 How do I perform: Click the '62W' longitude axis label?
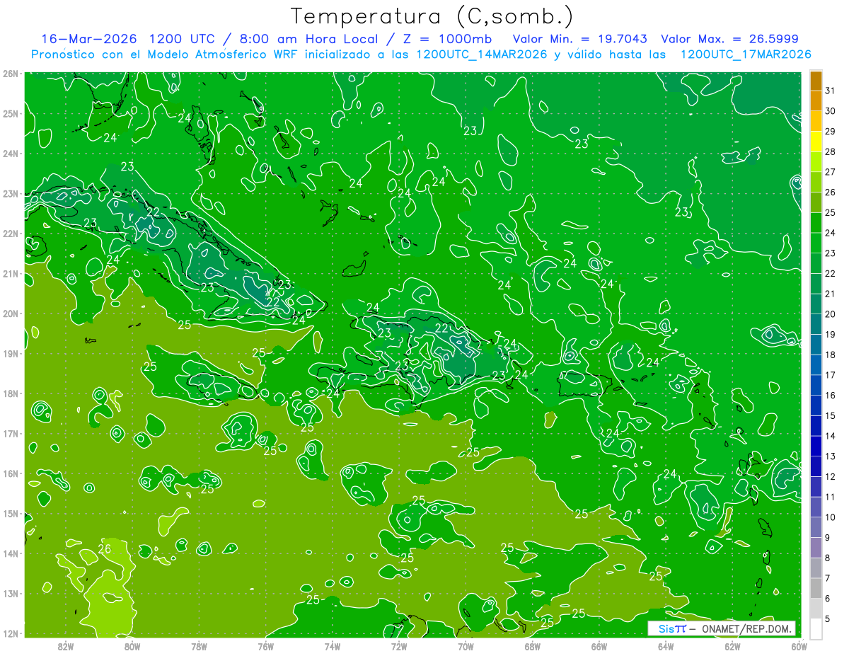click(x=732, y=646)
